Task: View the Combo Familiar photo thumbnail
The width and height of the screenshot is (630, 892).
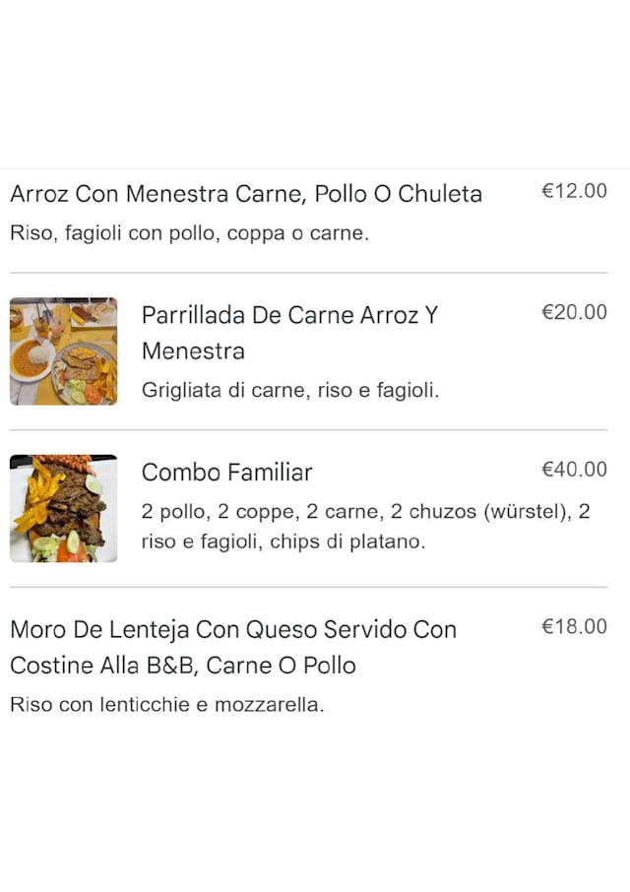Action: pos(63,509)
